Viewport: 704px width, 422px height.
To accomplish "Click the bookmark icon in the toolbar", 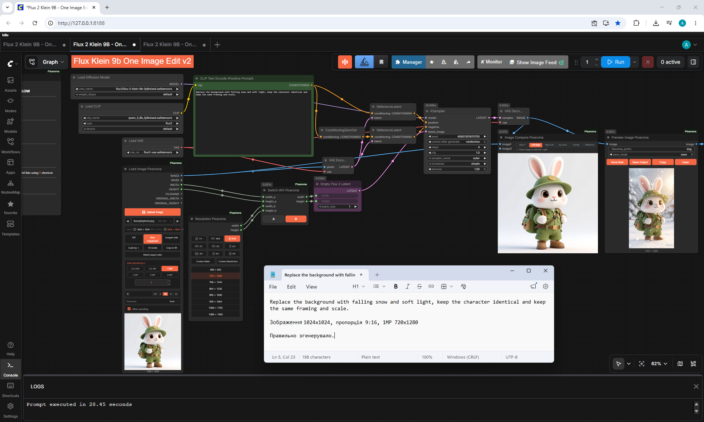I will coord(381,62).
